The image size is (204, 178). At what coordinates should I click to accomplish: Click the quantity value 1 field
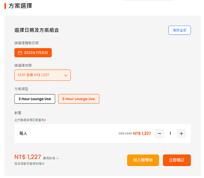coord(170,134)
